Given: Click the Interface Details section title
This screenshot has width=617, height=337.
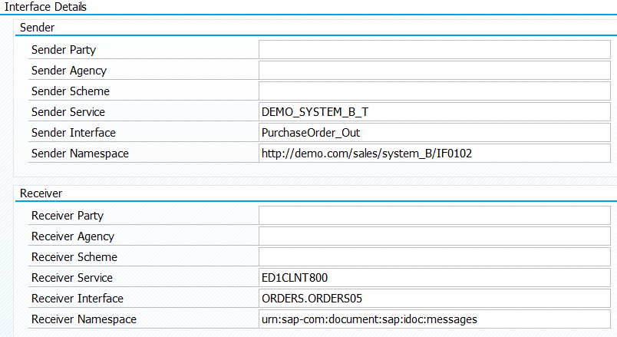Looking at the screenshot, I should [46, 7].
